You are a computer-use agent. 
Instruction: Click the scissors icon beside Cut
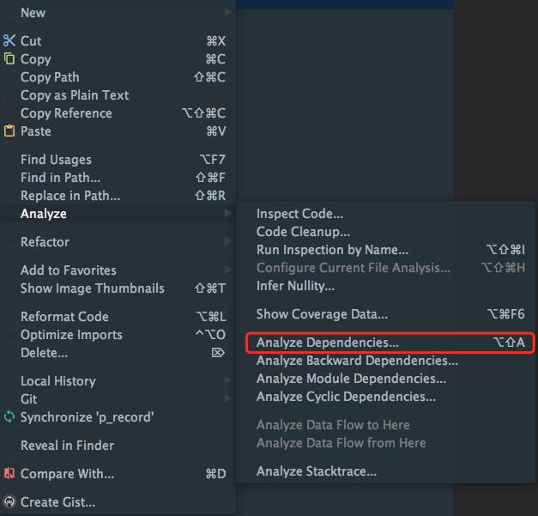9,40
